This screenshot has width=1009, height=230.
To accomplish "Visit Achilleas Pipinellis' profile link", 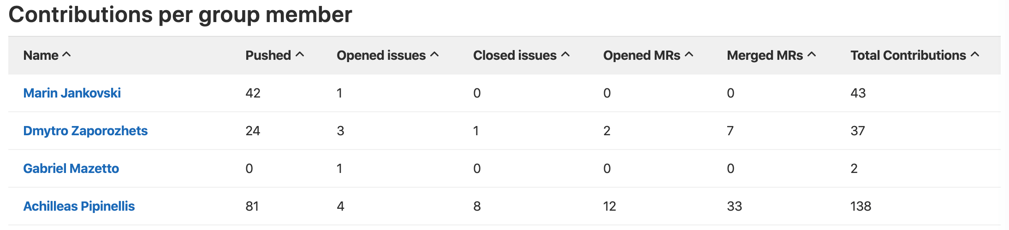I will click(x=79, y=206).
